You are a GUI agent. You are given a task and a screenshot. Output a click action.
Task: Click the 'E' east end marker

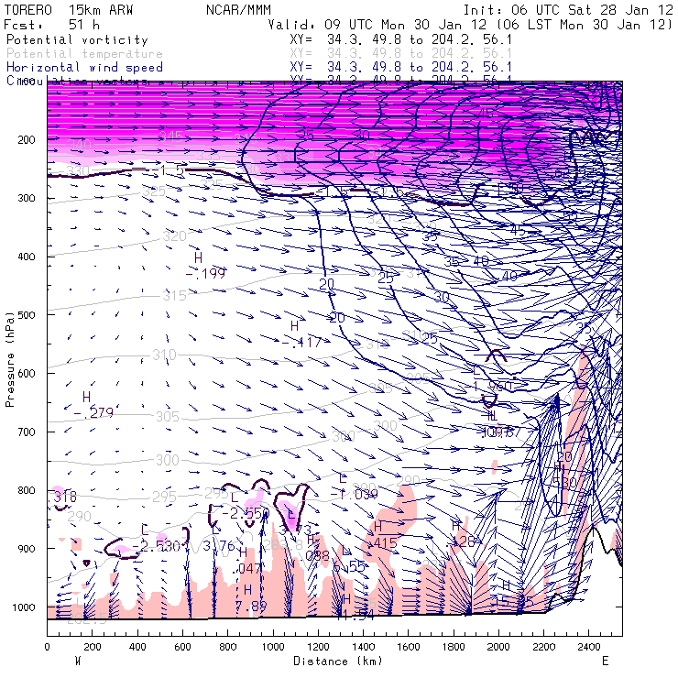[606, 661]
